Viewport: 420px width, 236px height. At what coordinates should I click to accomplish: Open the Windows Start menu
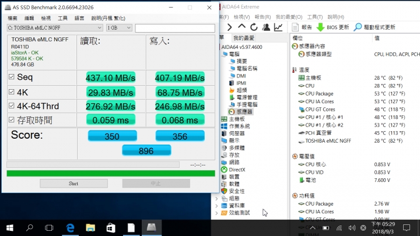(10, 228)
